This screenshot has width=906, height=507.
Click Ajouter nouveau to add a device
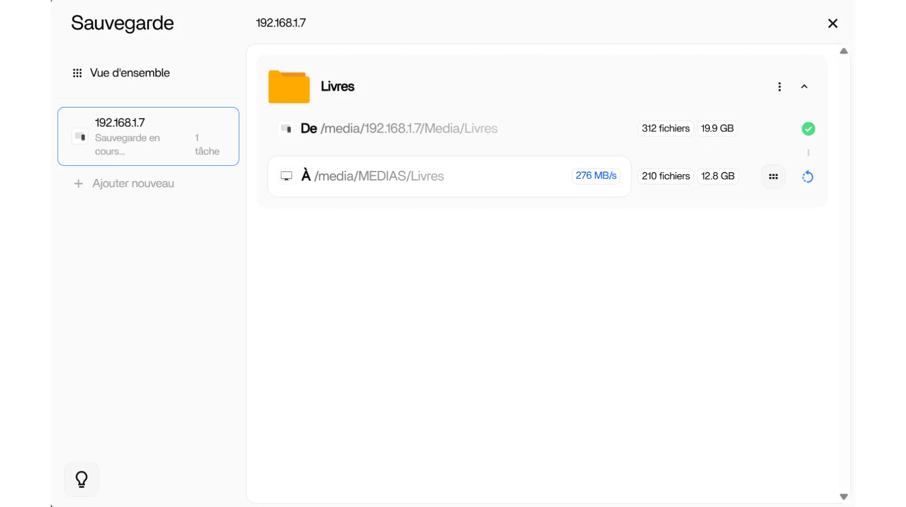pyautogui.click(x=133, y=184)
